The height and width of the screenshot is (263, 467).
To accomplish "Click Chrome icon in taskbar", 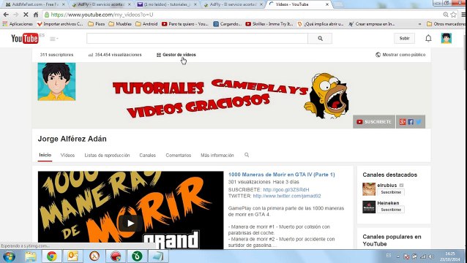I will (x=51, y=256).
